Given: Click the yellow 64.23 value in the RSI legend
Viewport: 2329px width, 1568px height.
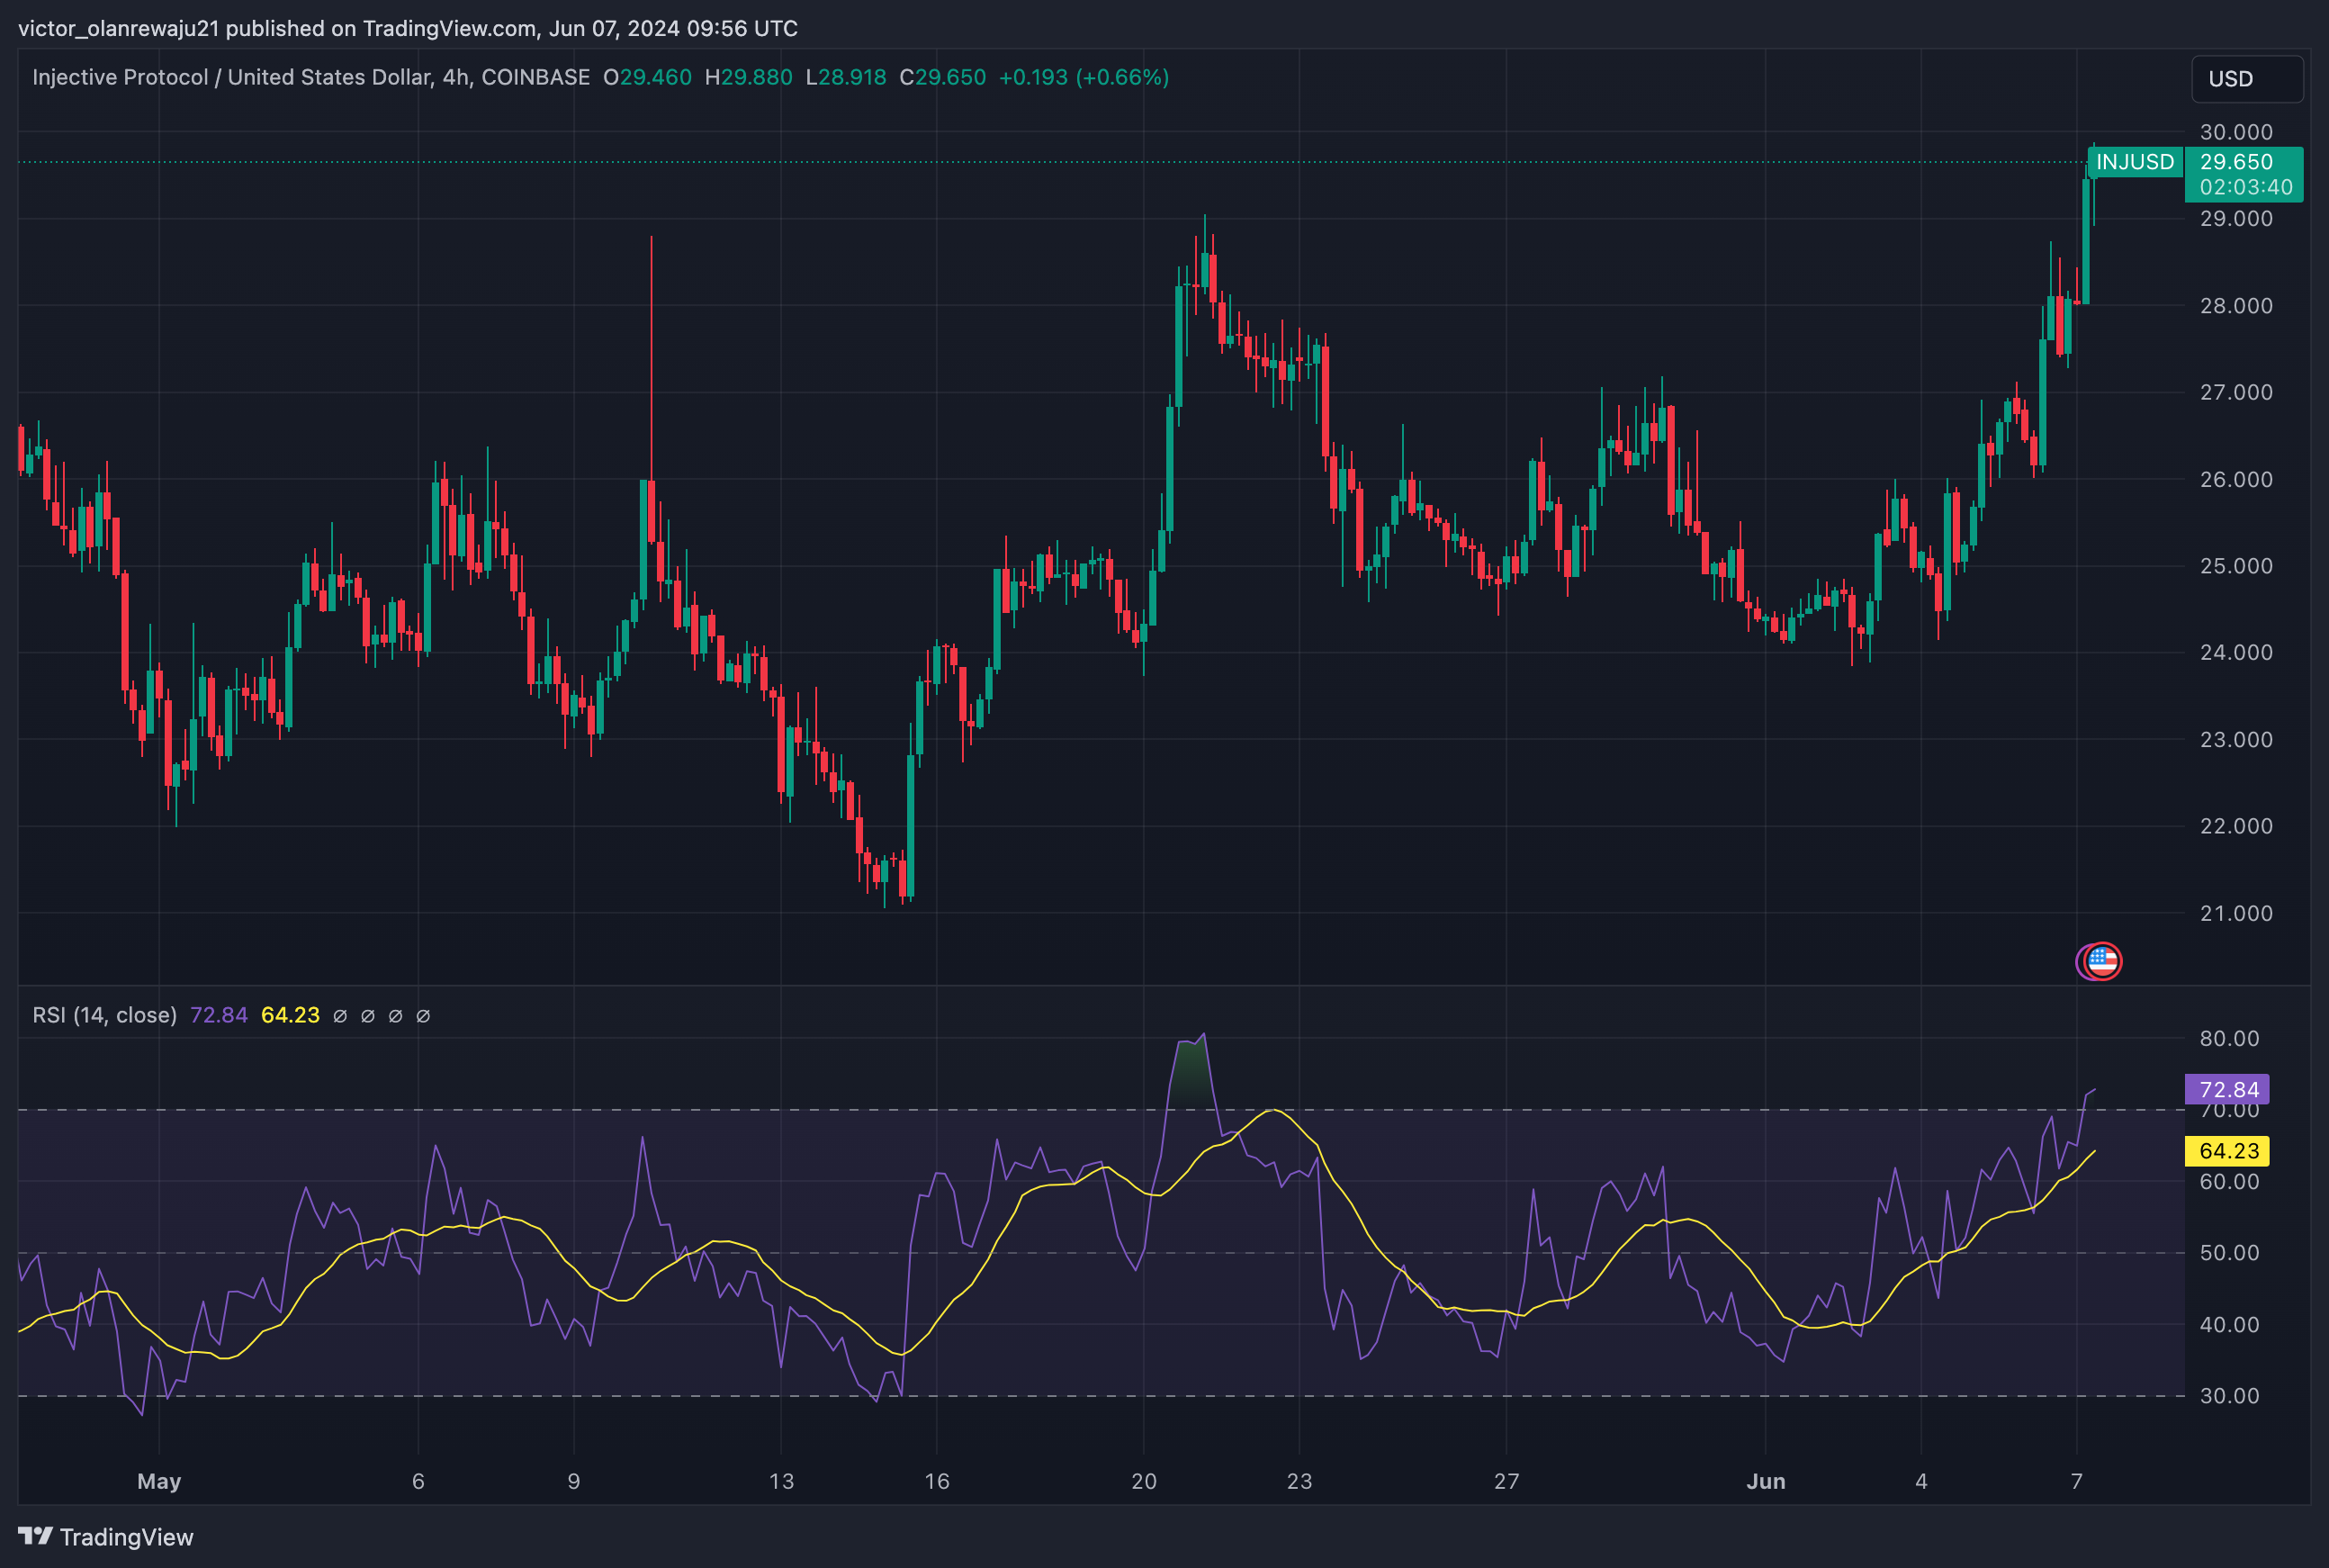Looking at the screenshot, I should [290, 1015].
